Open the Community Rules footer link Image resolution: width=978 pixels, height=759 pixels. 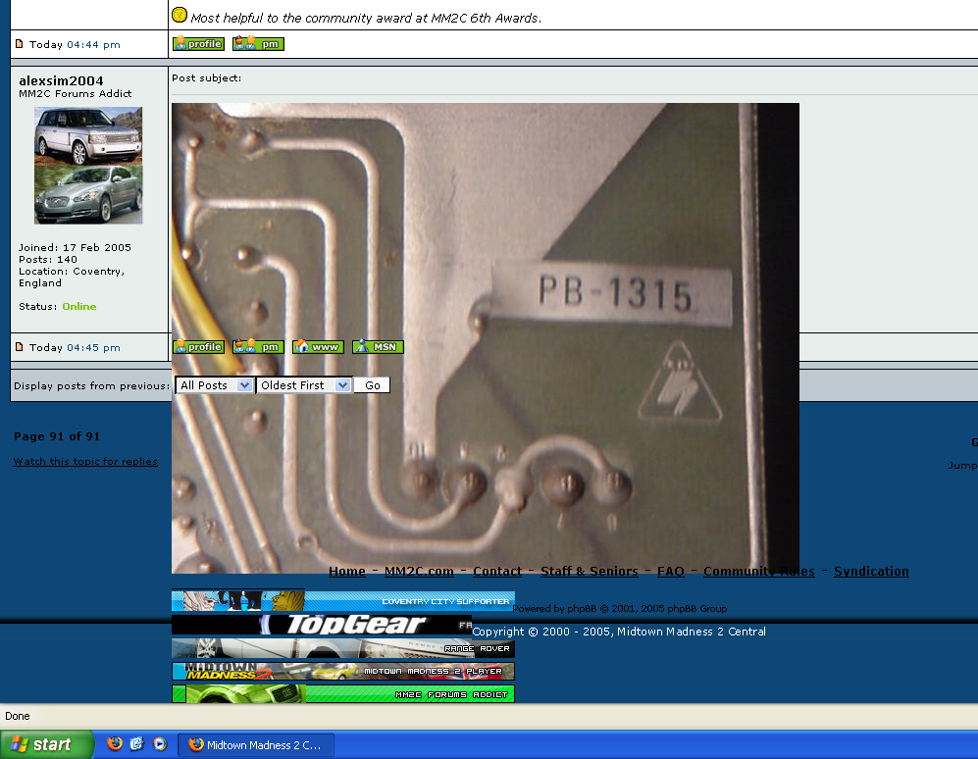758,572
